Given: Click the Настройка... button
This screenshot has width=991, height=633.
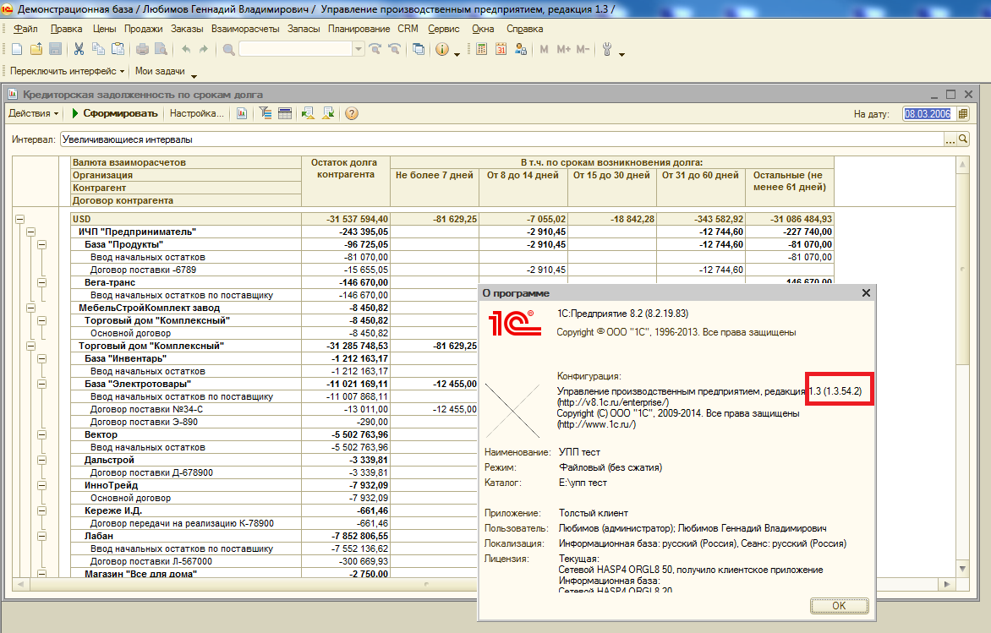Looking at the screenshot, I should pyautogui.click(x=196, y=114).
